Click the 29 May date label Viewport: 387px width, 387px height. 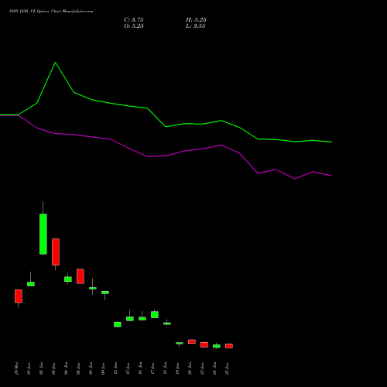pos(17,368)
